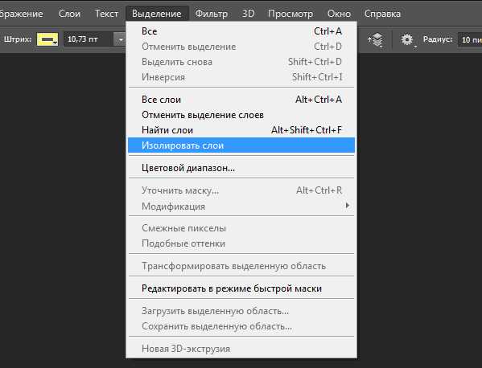Open Цветовой диапазон dialog
The height and width of the screenshot is (368, 482).
pos(241,168)
